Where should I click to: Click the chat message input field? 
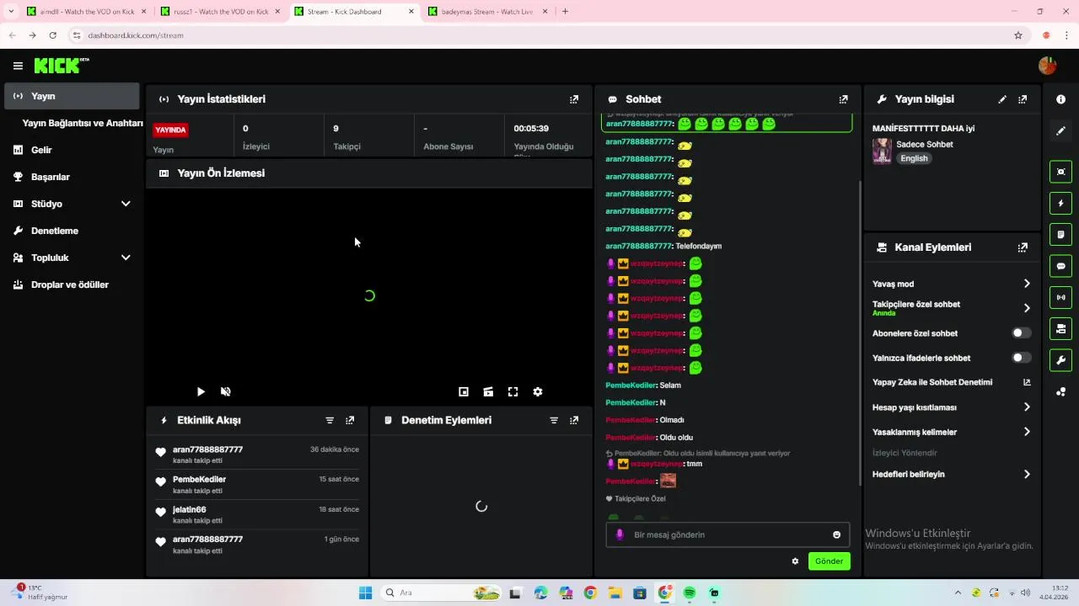(727, 534)
